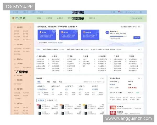The image size is (157, 125).
Task: Click the 售后 workbench column icon
Action: tap(115, 56)
